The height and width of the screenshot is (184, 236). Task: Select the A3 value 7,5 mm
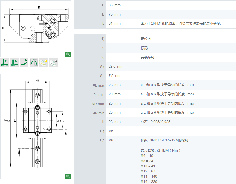(x=115, y=76)
